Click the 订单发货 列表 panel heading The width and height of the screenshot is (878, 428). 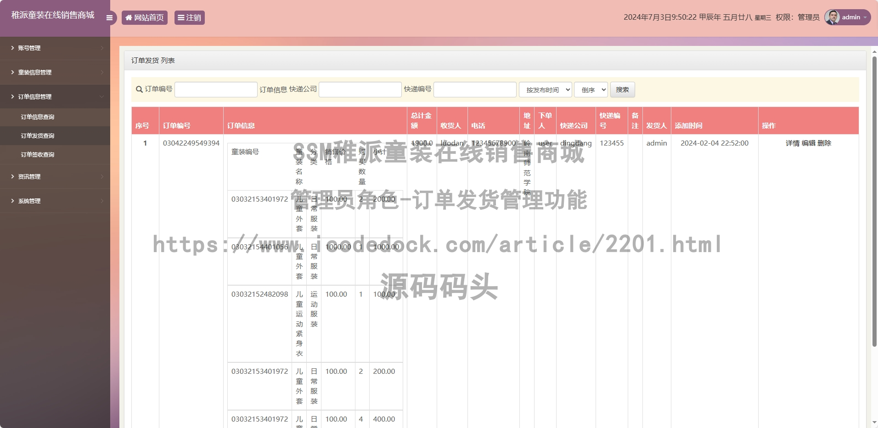pos(153,61)
